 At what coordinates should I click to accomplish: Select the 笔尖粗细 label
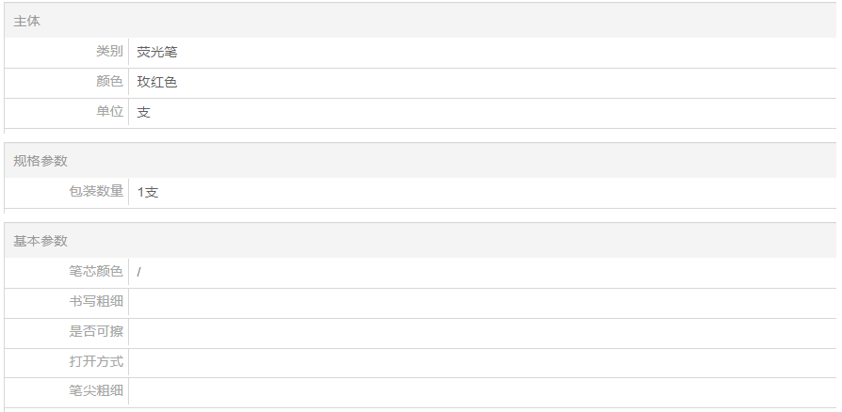(x=96, y=391)
